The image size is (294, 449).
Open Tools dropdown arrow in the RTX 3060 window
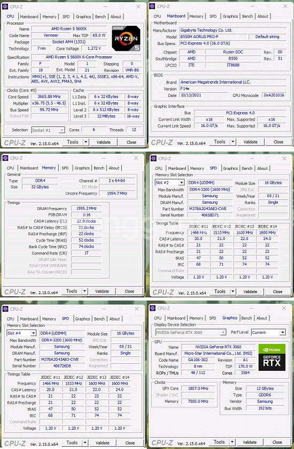click(233, 442)
